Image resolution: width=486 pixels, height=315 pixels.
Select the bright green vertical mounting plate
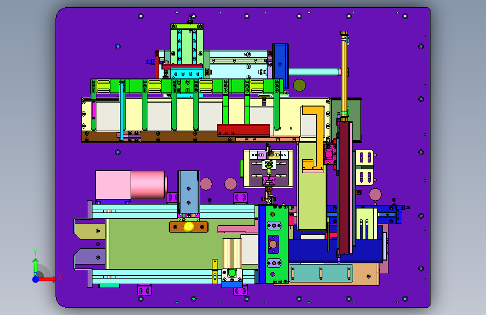tap(277, 244)
